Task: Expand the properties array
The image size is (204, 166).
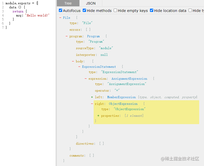Action: click(98, 115)
